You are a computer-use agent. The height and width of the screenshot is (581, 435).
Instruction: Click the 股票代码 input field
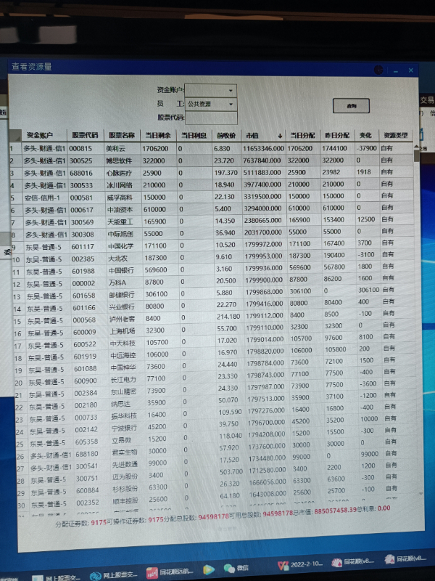click(x=211, y=118)
